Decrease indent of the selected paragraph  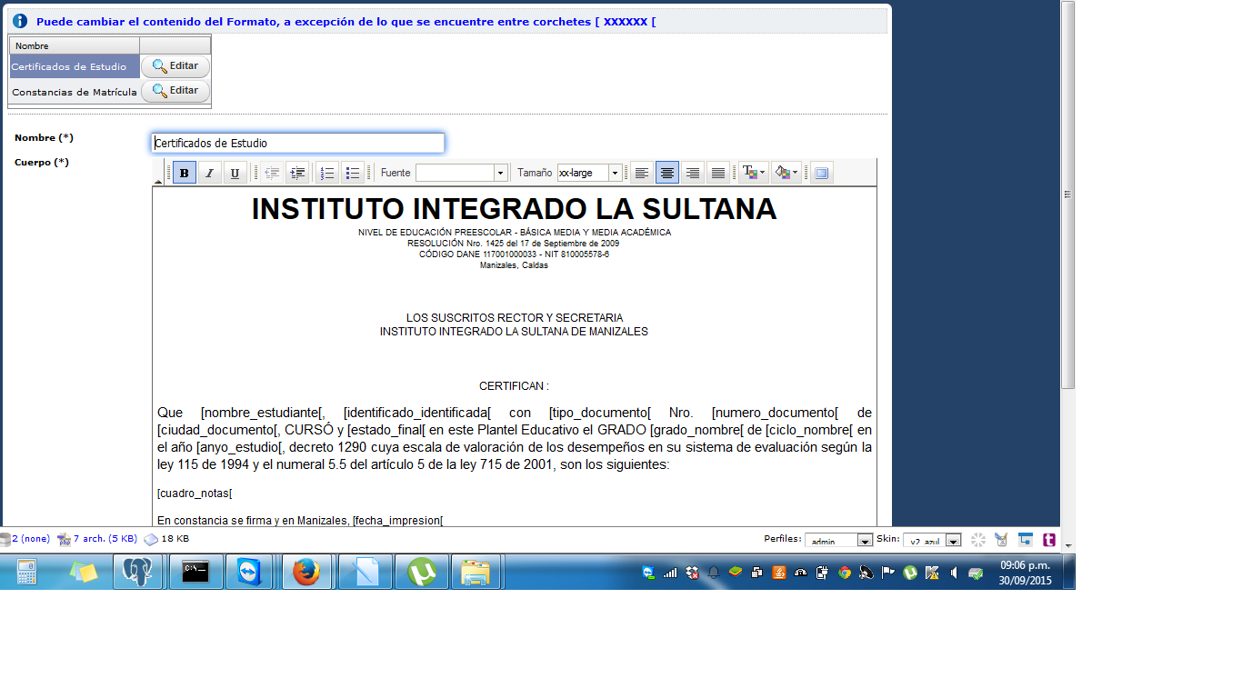click(271, 173)
